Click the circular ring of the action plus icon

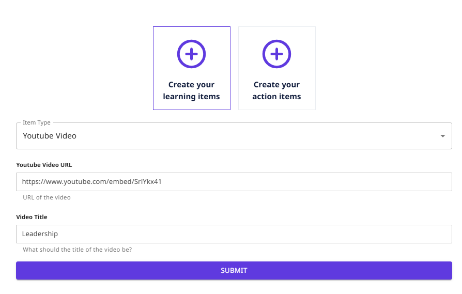[x=265, y=54]
